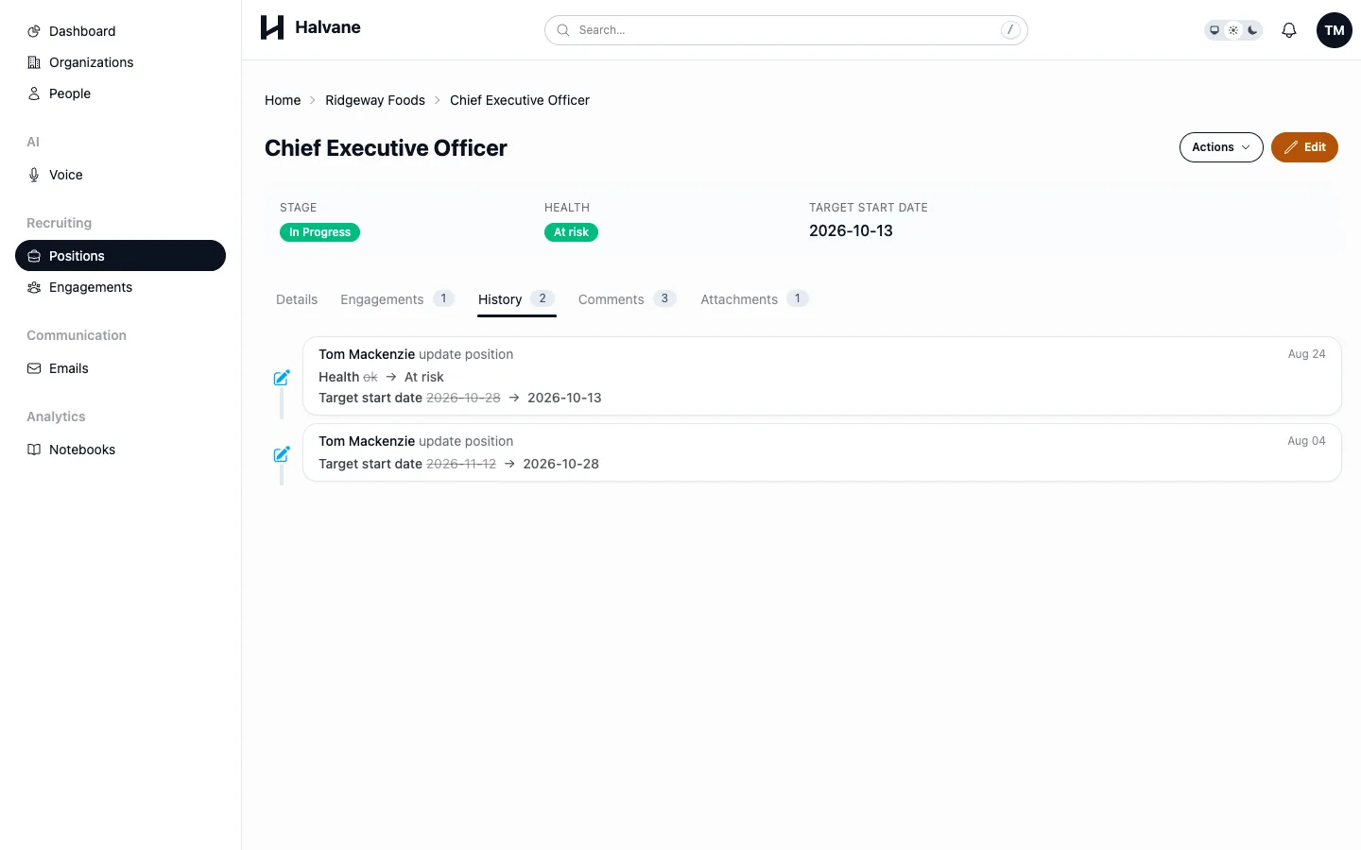Click the Analytics section label in sidebar

(x=56, y=416)
